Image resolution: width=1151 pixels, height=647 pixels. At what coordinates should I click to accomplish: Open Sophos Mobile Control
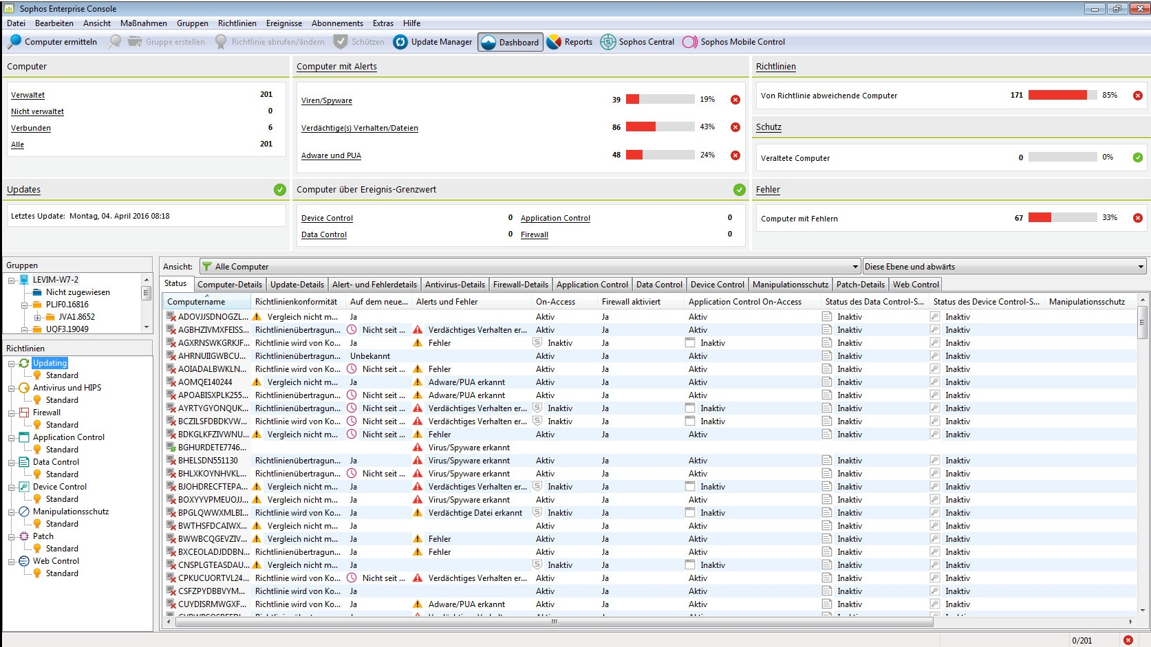[x=733, y=42]
